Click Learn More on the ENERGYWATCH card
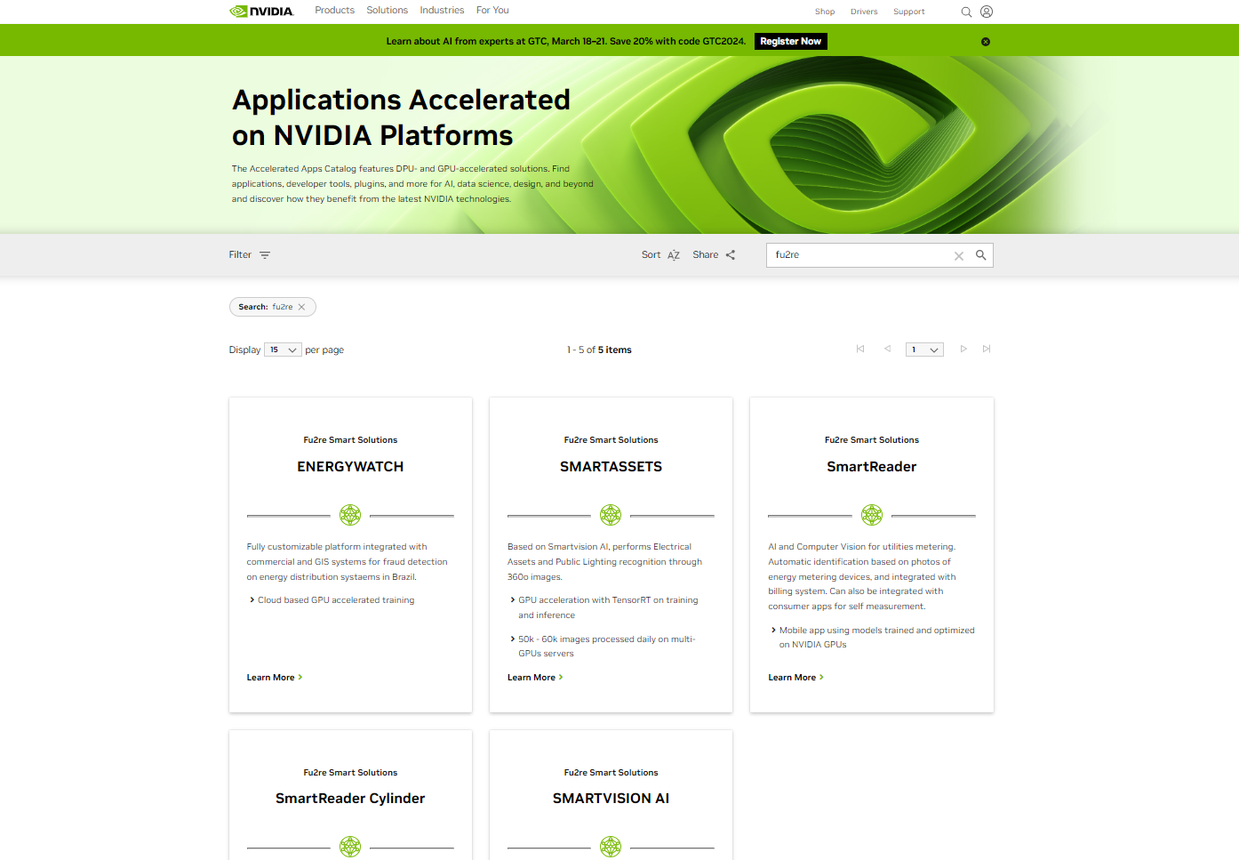The width and height of the screenshot is (1239, 860). coord(275,678)
